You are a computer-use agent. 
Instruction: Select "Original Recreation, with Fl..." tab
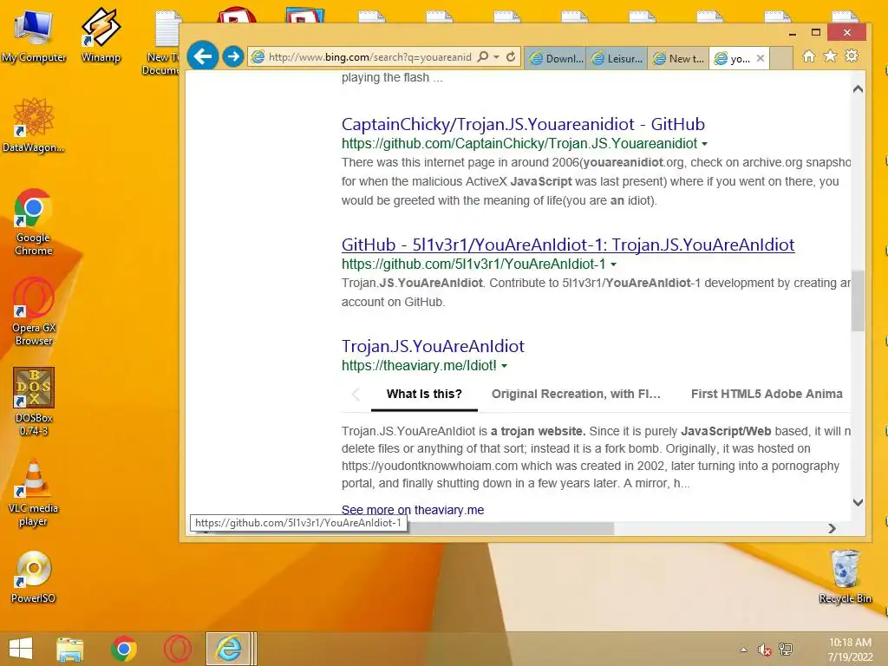pyautogui.click(x=576, y=395)
